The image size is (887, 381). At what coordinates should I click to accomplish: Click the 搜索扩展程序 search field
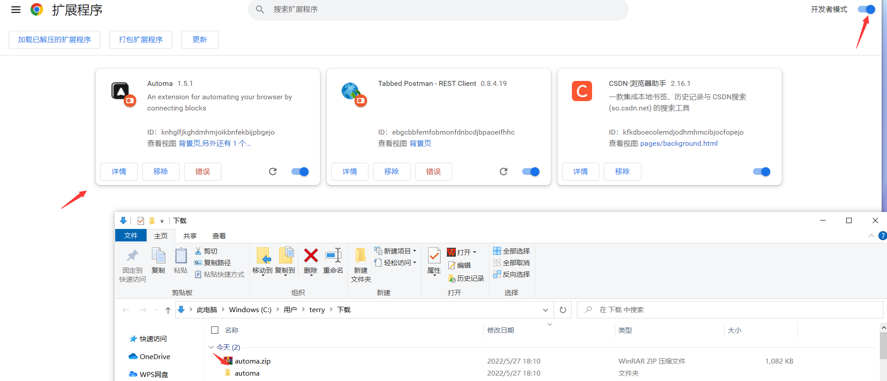pyautogui.click(x=438, y=9)
